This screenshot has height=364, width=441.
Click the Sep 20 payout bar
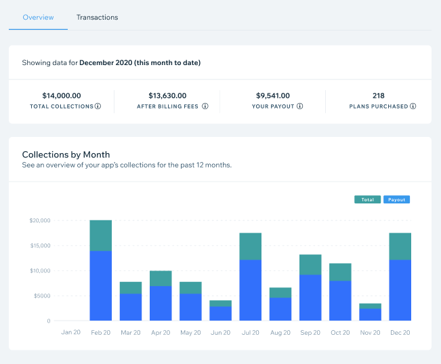tap(310, 297)
